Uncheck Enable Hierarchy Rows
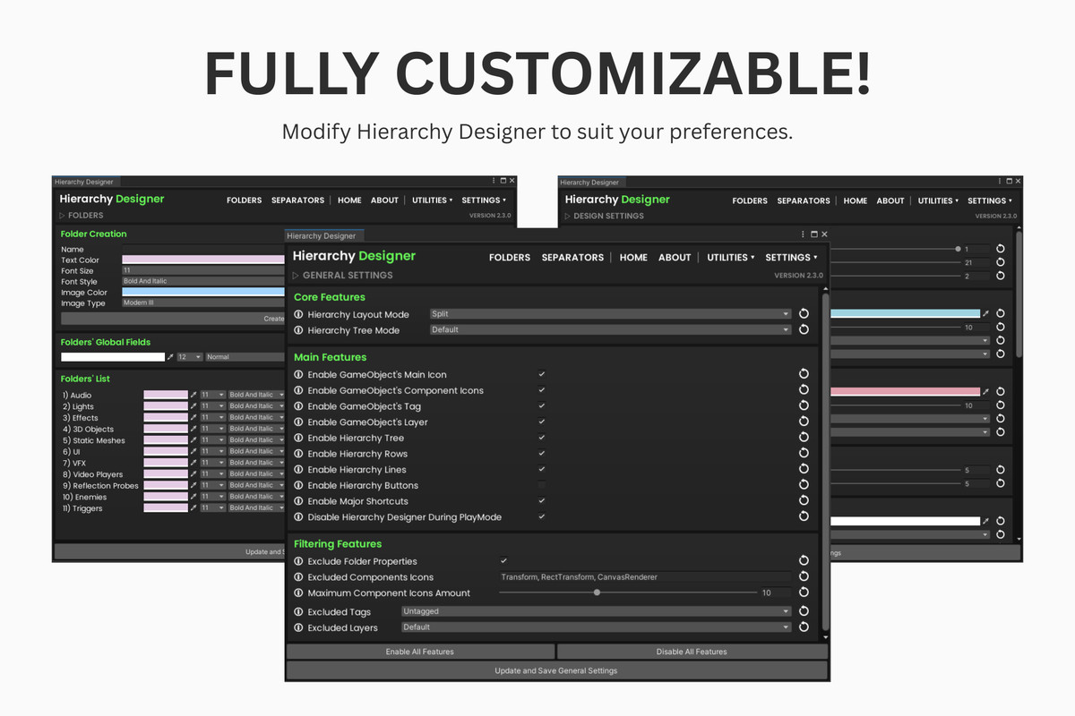Viewport: 1075px width, 716px height. coord(542,454)
